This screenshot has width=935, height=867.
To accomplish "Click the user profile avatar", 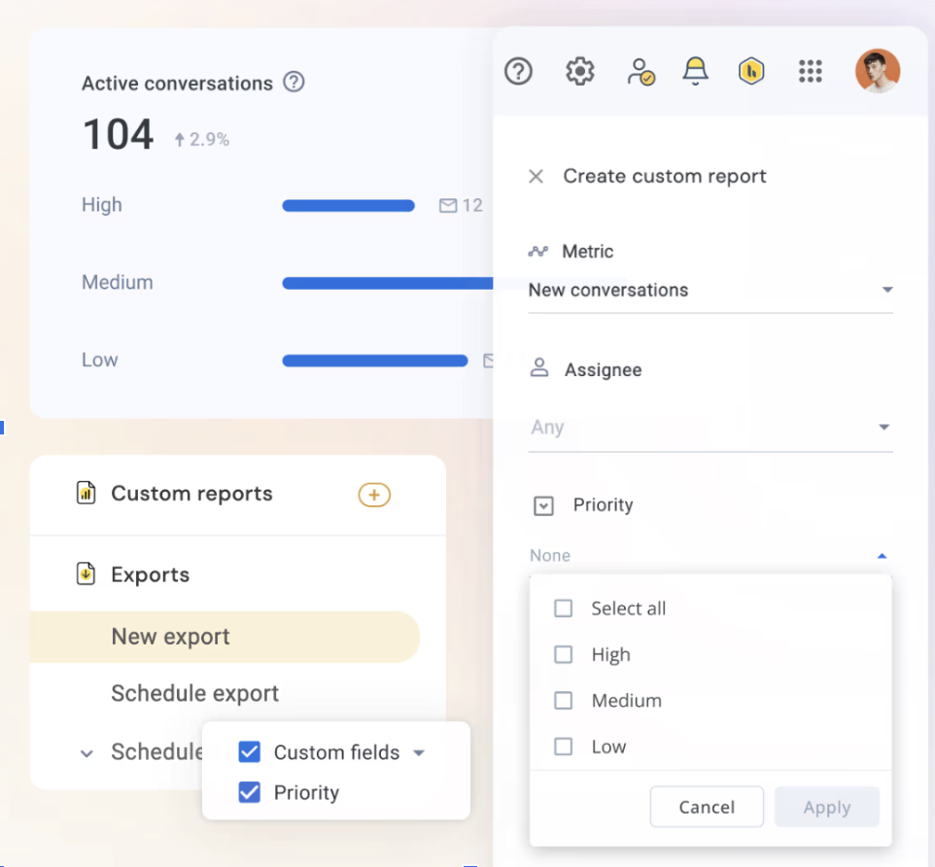I will (877, 71).
